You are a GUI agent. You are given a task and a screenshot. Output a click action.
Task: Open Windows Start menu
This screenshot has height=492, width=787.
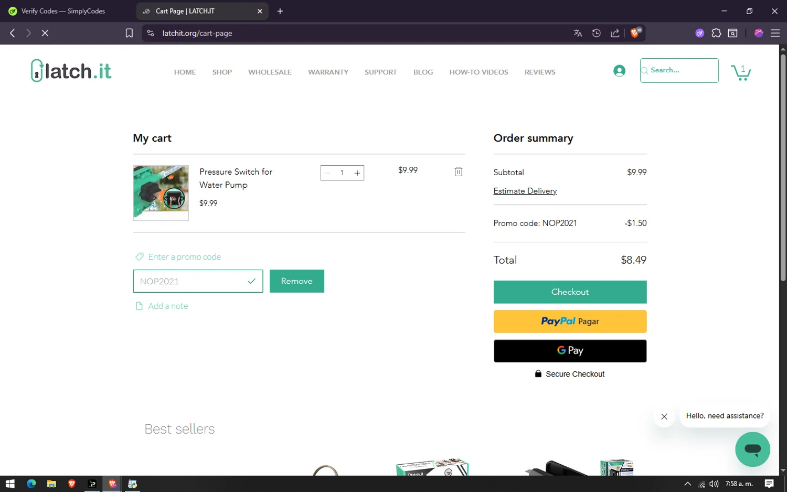pos(10,484)
